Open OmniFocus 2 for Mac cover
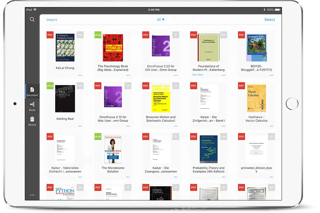 pos(113,97)
